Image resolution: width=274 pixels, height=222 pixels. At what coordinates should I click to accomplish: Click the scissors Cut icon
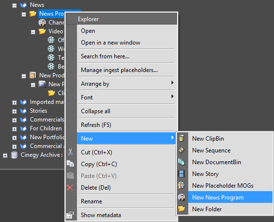[70, 152]
